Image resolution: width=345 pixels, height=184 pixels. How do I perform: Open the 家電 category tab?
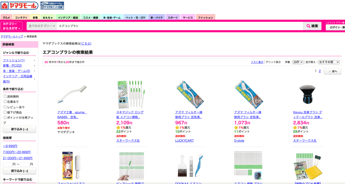point(35,17)
